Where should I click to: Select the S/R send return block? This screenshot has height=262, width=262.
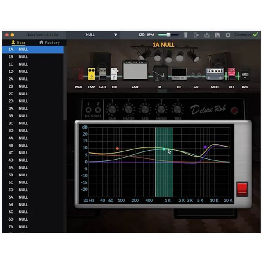(196, 74)
